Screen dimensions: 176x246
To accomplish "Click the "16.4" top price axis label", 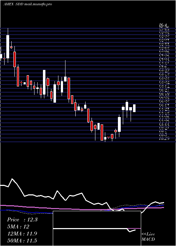I will [163, 25].
